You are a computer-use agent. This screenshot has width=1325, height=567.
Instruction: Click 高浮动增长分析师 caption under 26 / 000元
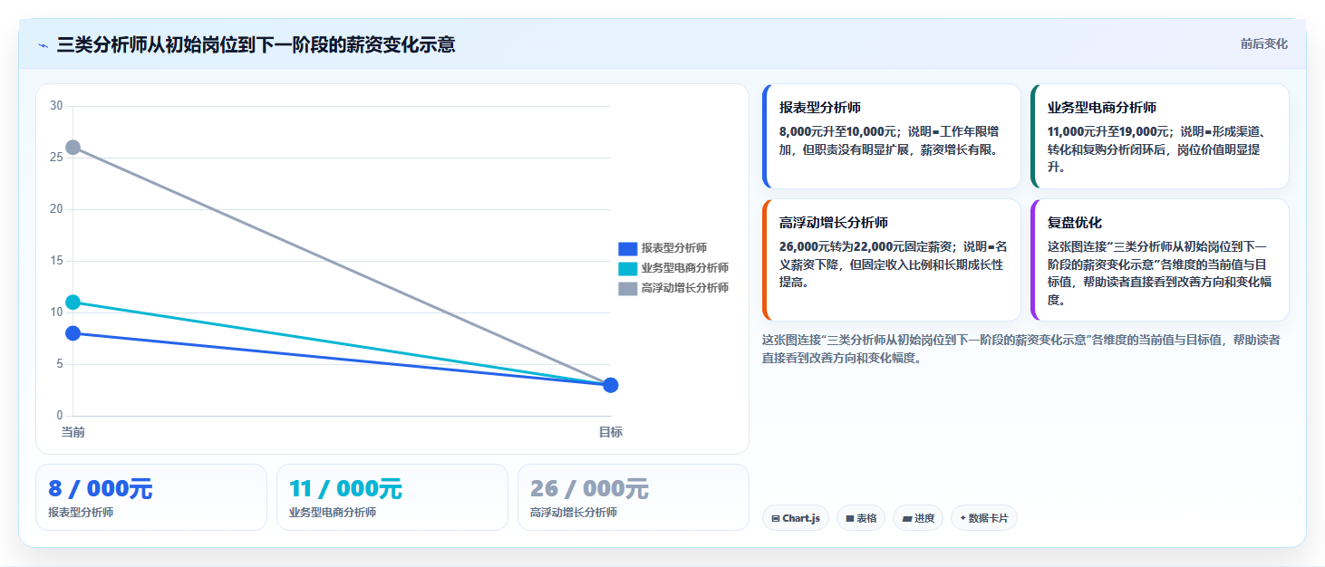[x=574, y=513]
